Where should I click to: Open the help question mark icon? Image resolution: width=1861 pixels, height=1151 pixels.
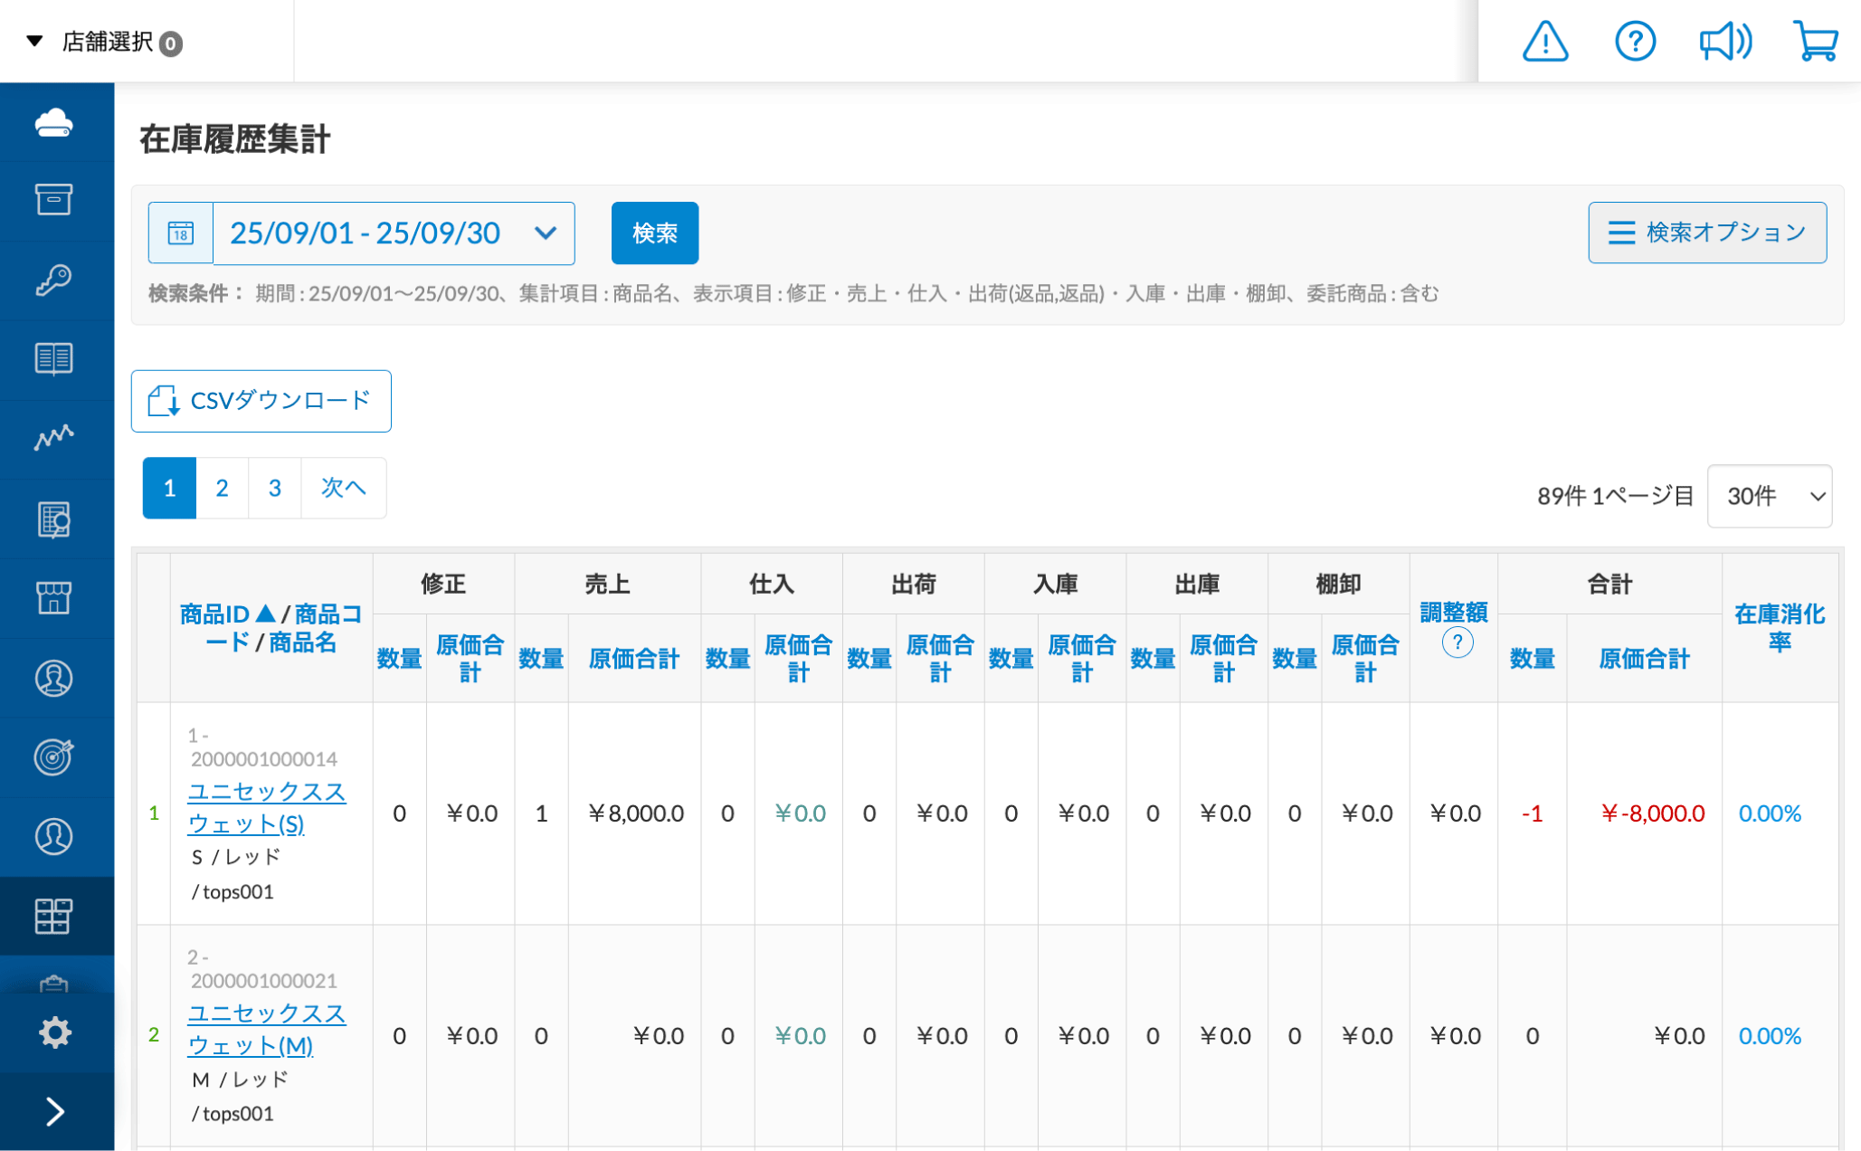[x=1634, y=42]
